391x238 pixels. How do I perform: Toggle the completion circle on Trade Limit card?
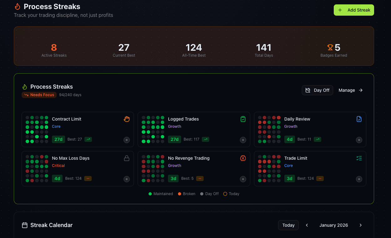click(359, 179)
